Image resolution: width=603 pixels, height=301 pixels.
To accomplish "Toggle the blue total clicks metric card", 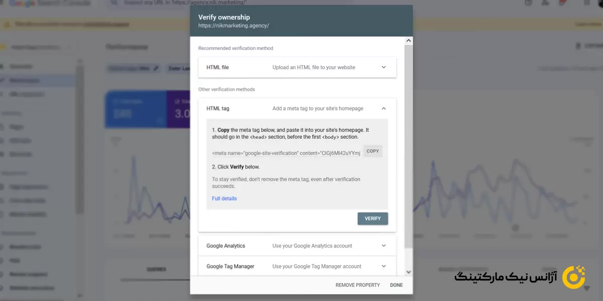I will click(135, 109).
